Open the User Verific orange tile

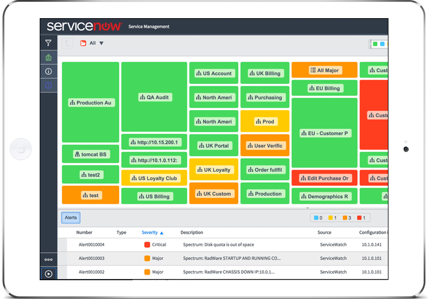point(265,145)
